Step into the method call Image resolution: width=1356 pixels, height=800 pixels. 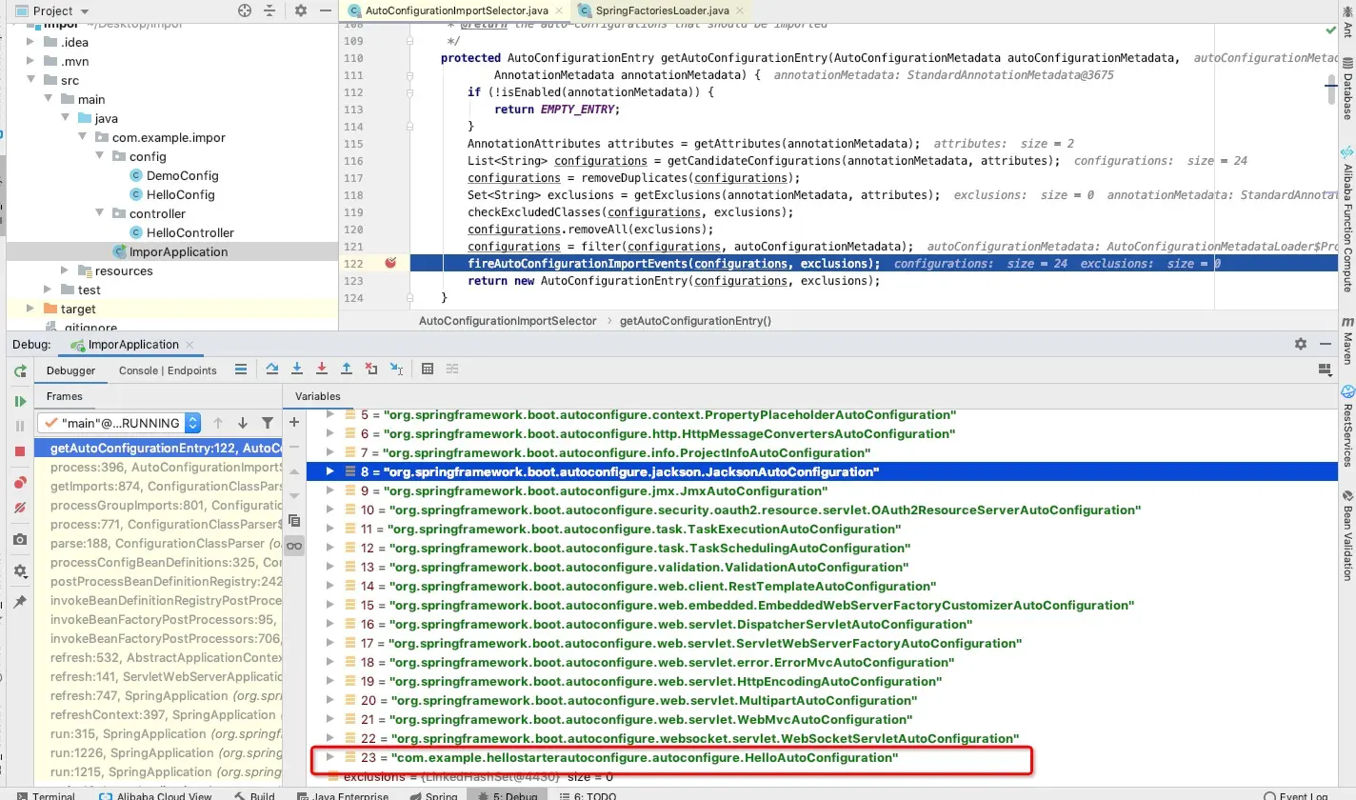(297, 370)
